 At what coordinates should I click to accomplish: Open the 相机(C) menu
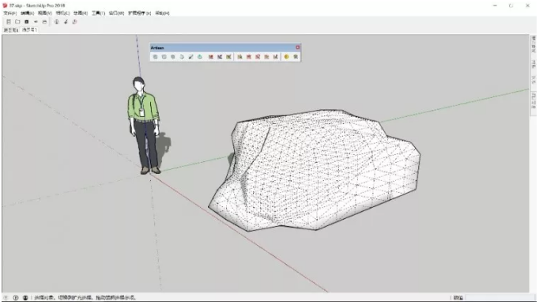(62, 13)
